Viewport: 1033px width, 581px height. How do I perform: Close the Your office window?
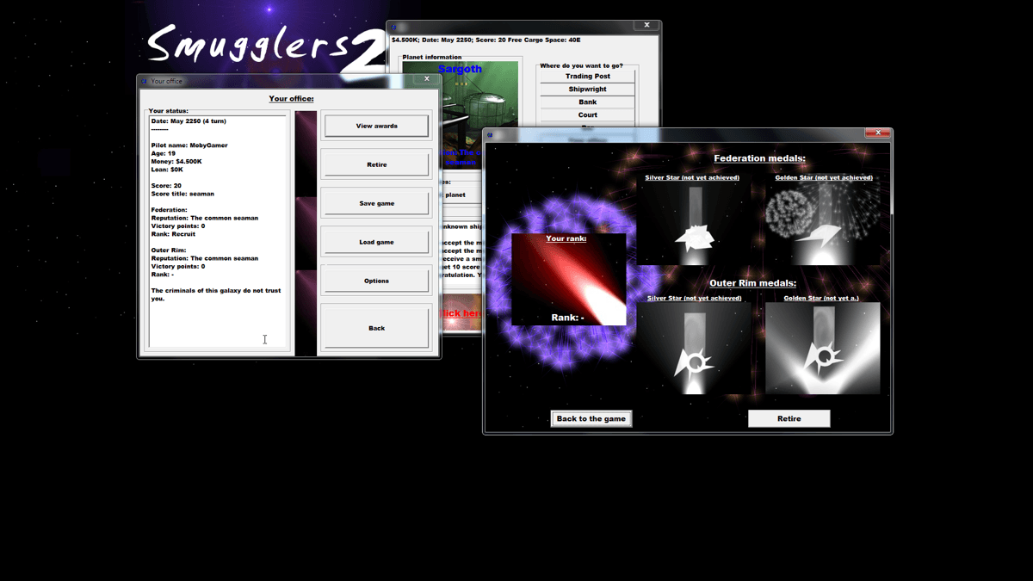point(426,79)
